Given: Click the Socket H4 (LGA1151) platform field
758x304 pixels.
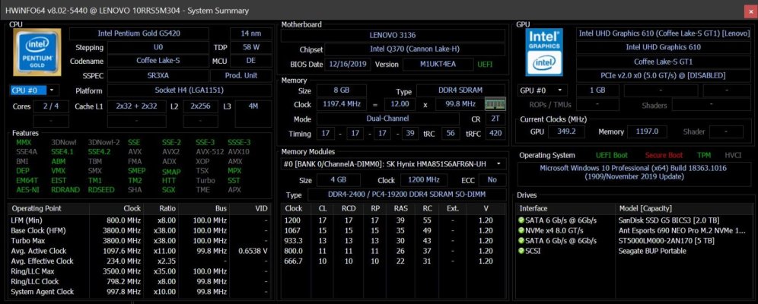Looking at the screenshot, I should pyautogui.click(x=189, y=90).
